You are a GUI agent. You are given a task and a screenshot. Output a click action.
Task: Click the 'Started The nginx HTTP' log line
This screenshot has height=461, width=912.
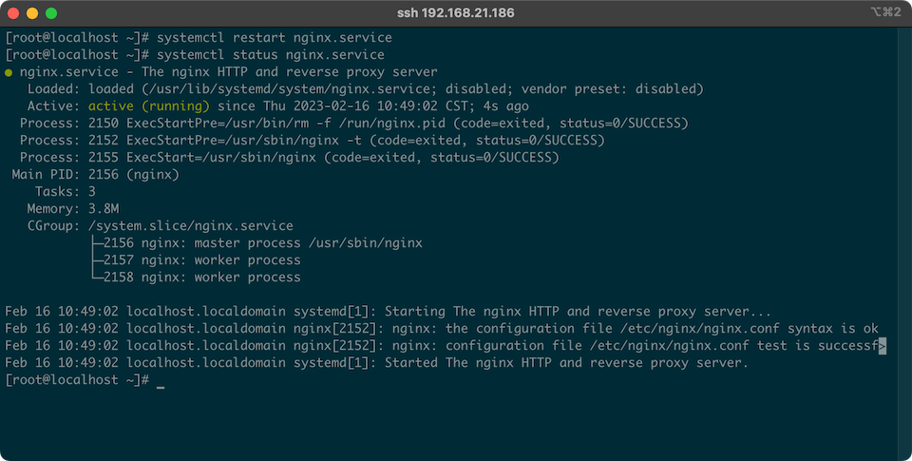[376, 363]
